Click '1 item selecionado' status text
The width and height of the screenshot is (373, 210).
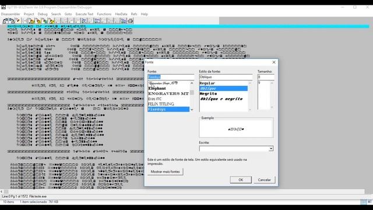(33, 202)
